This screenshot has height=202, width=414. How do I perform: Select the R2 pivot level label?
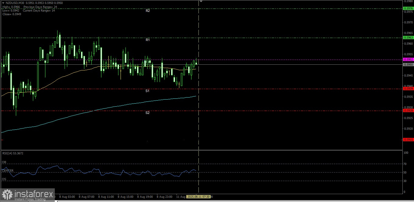pos(148,11)
